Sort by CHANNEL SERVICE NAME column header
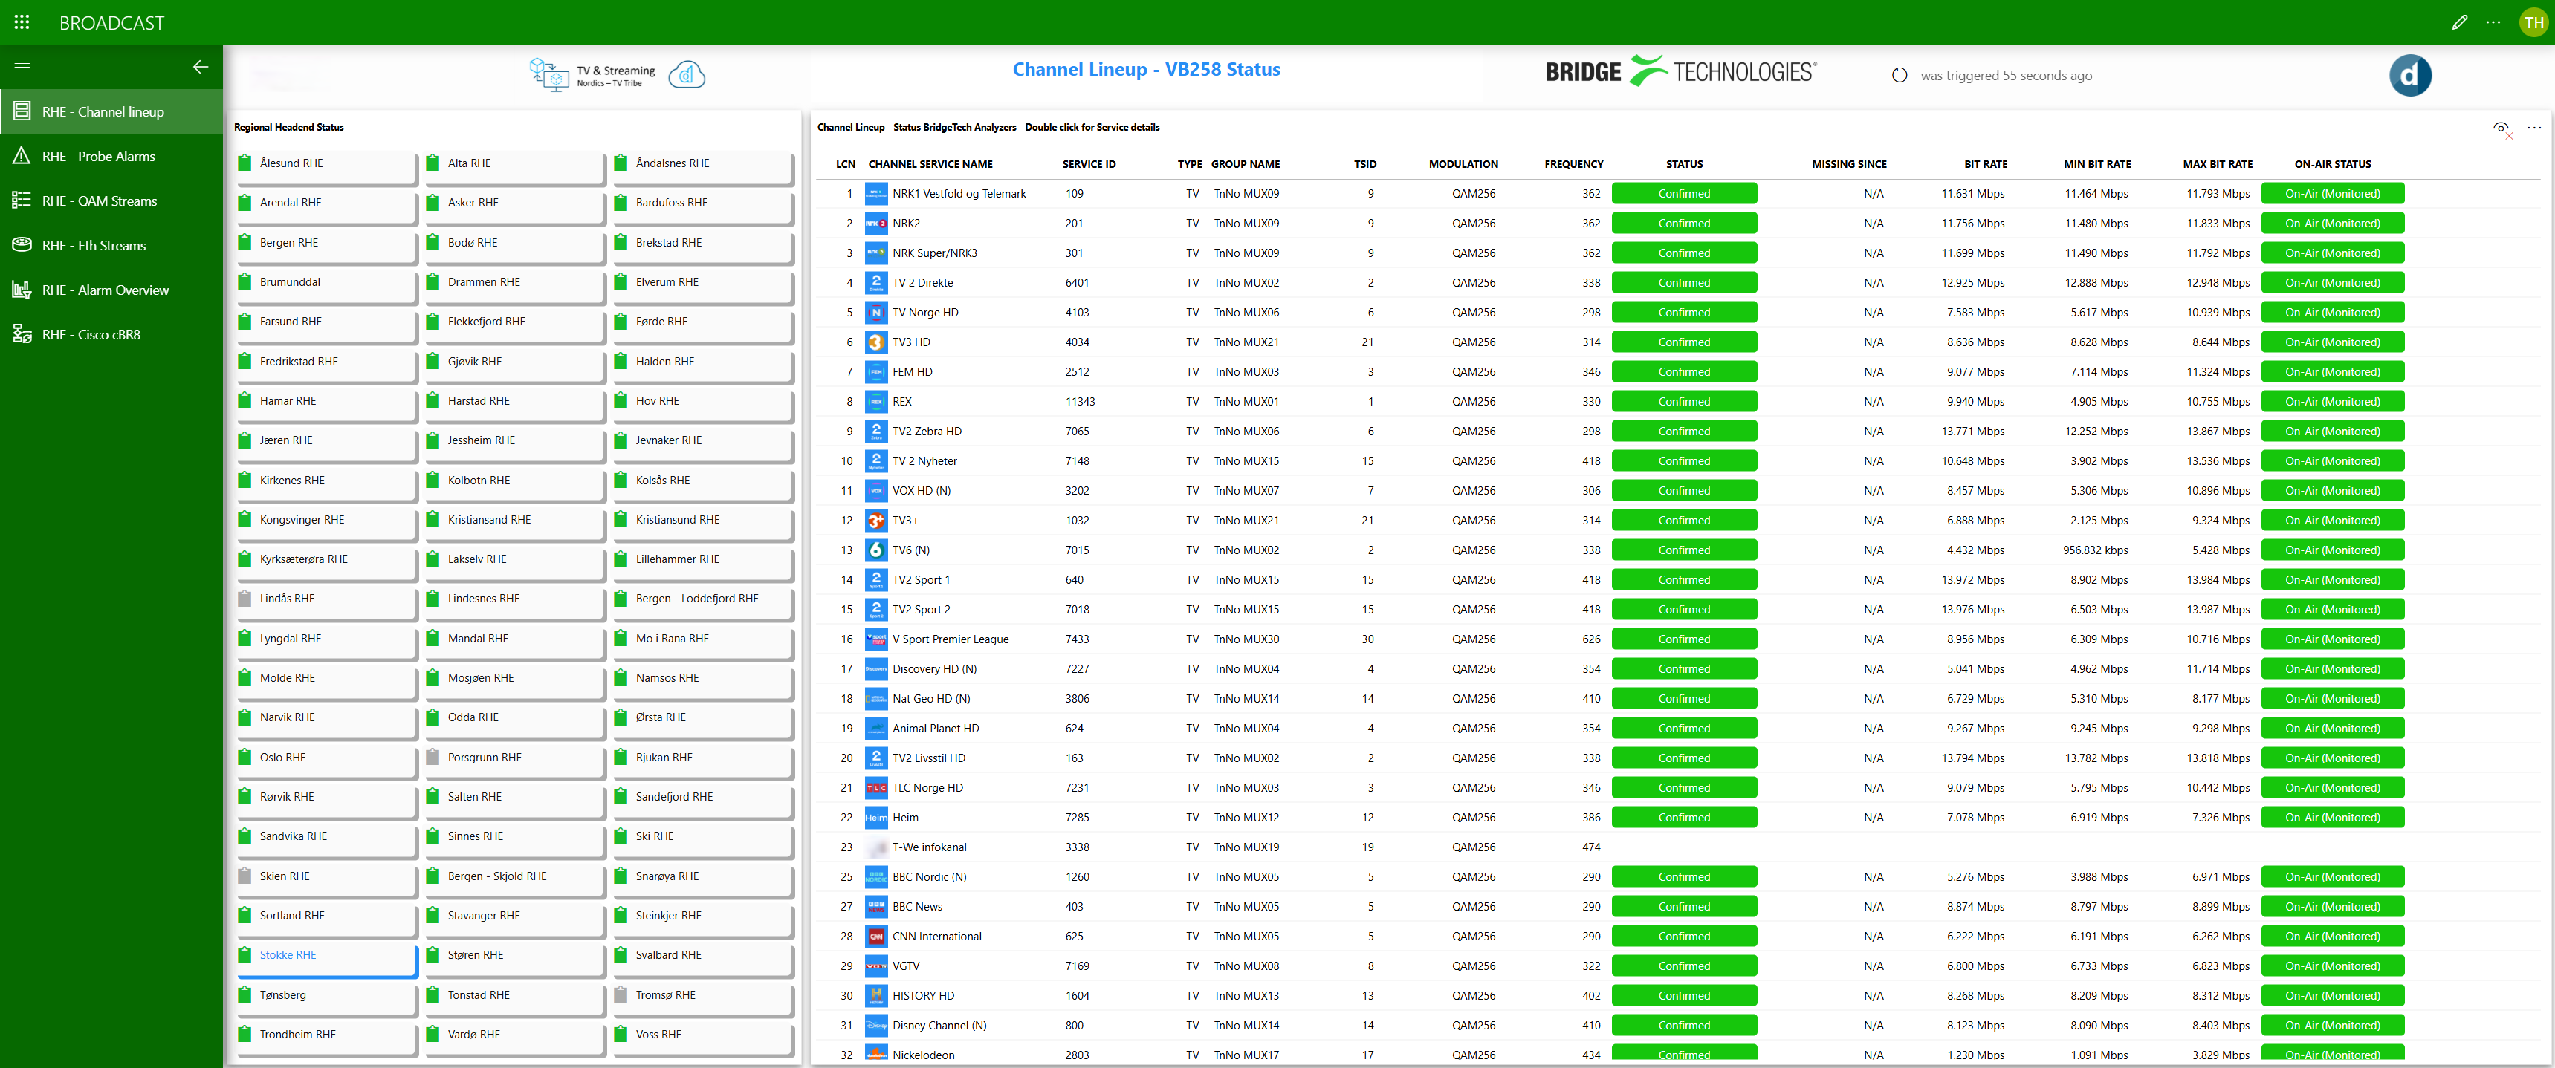Image resolution: width=2555 pixels, height=1068 pixels. tap(930, 165)
